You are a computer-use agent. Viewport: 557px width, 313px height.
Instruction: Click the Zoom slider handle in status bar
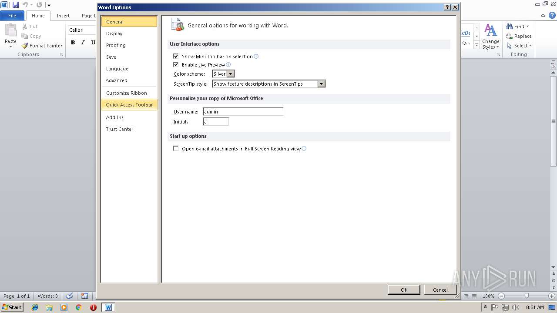pos(527,296)
